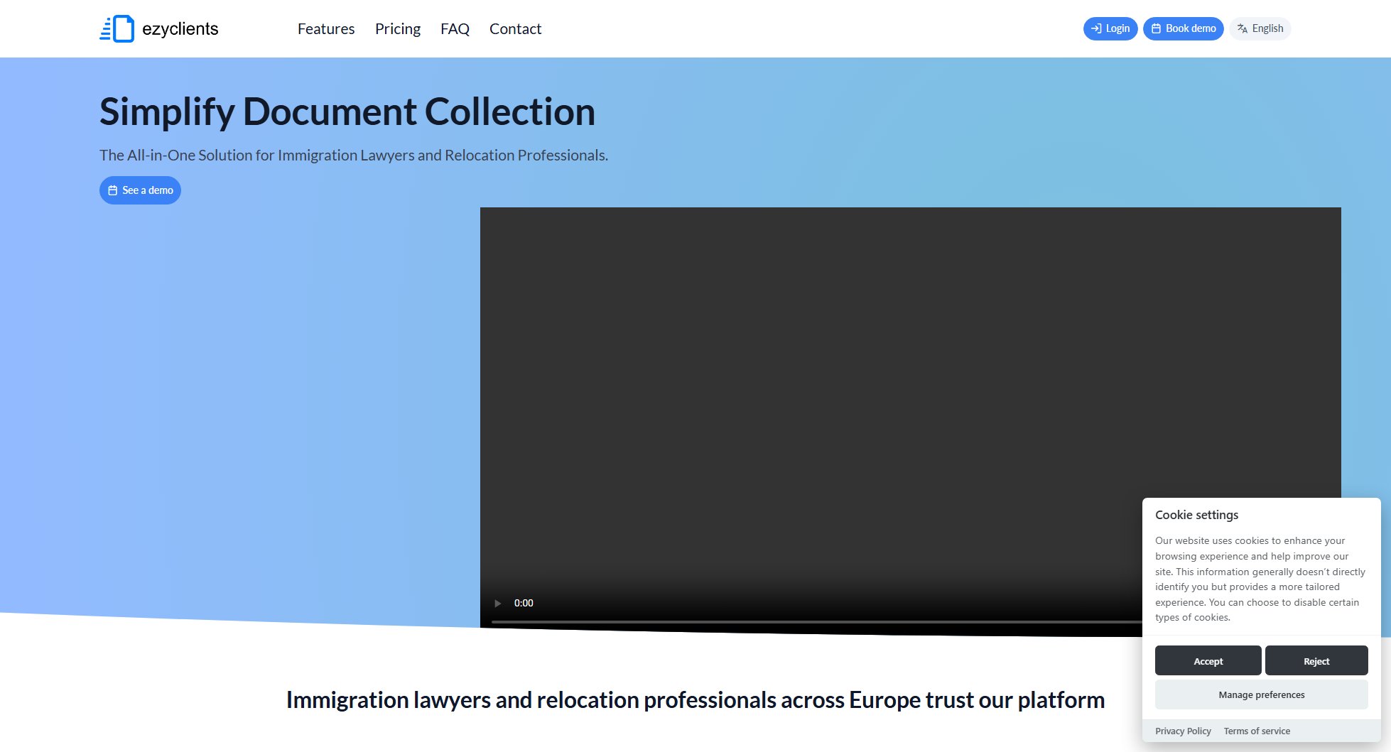Click the calendar icon on See a demo

[x=112, y=190]
